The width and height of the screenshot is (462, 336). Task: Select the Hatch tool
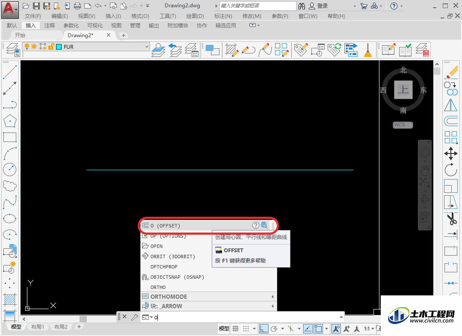click(10, 300)
